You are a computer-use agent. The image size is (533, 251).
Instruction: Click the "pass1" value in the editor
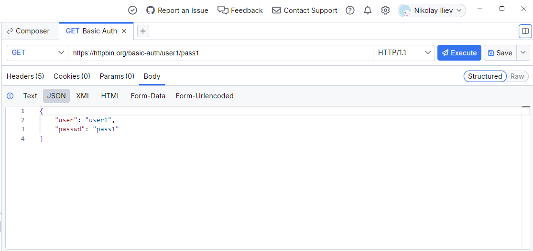click(x=106, y=129)
